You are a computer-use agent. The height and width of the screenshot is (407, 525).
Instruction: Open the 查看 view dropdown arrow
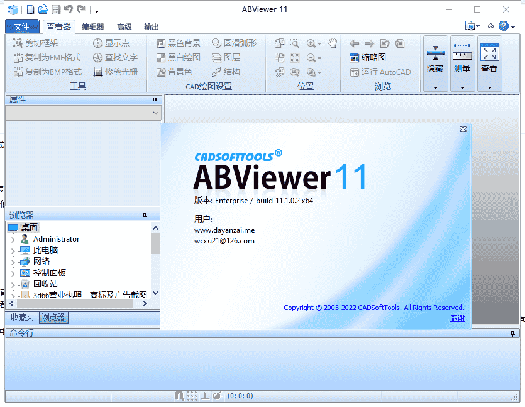pos(490,86)
